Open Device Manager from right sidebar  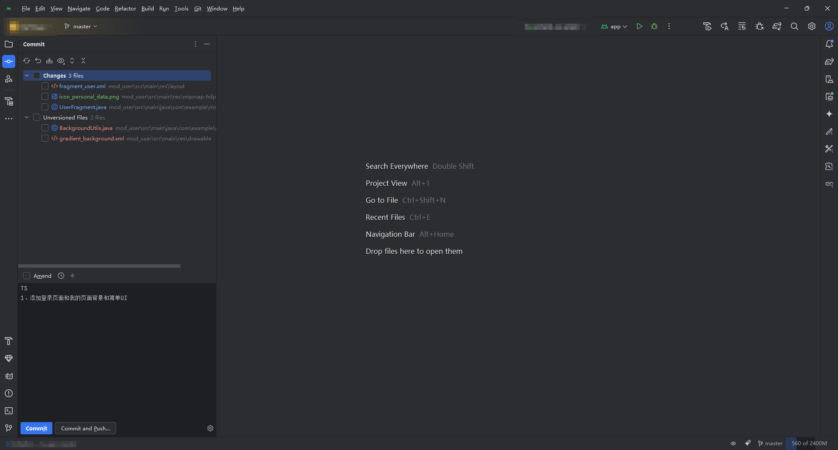[x=829, y=79]
